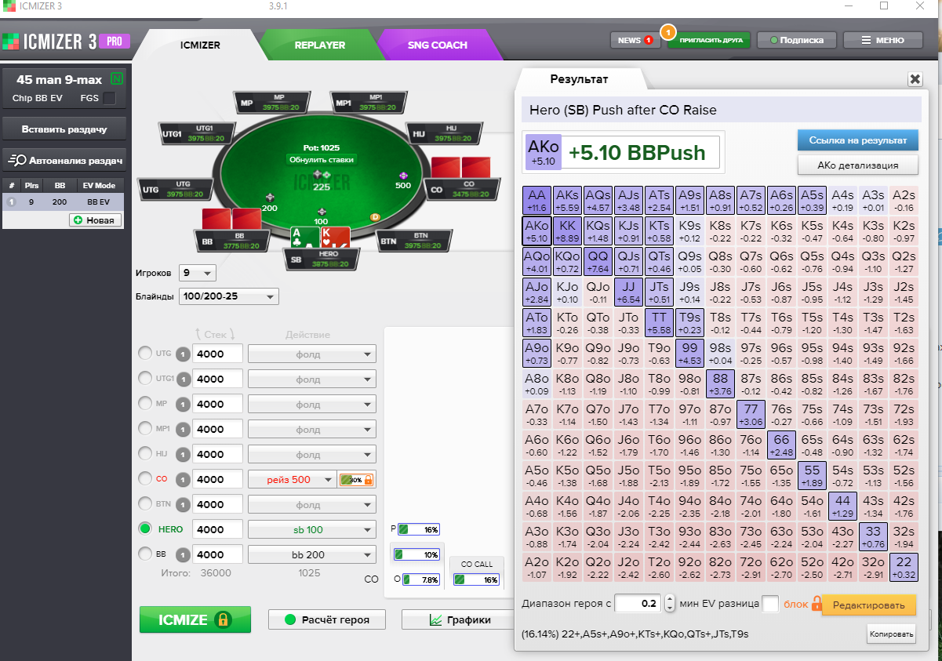Click the ICMIZER 3 PRO logo

[66, 41]
